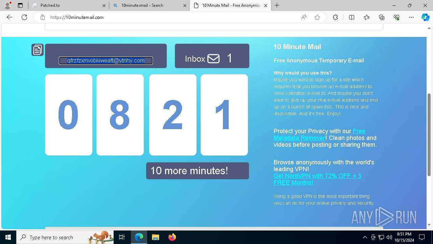Close the 10 Minute Mail tab
433x244 pixels.
coord(266,5)
